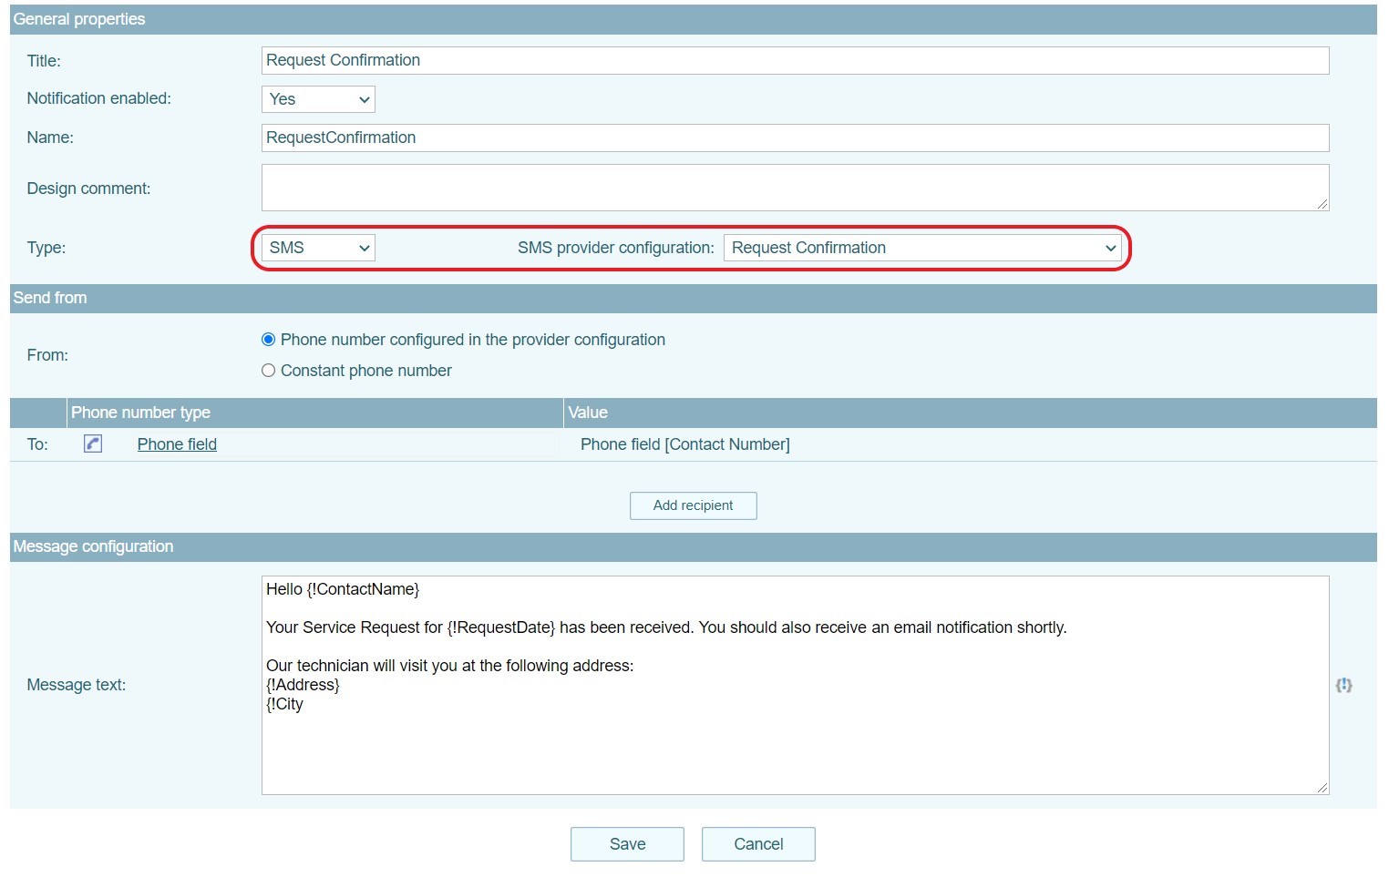Click the Value column header
The height and width of the screenshot is (877, 1389).
(588, 413)
